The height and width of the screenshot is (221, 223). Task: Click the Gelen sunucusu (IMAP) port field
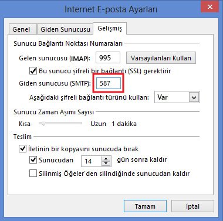108,57
